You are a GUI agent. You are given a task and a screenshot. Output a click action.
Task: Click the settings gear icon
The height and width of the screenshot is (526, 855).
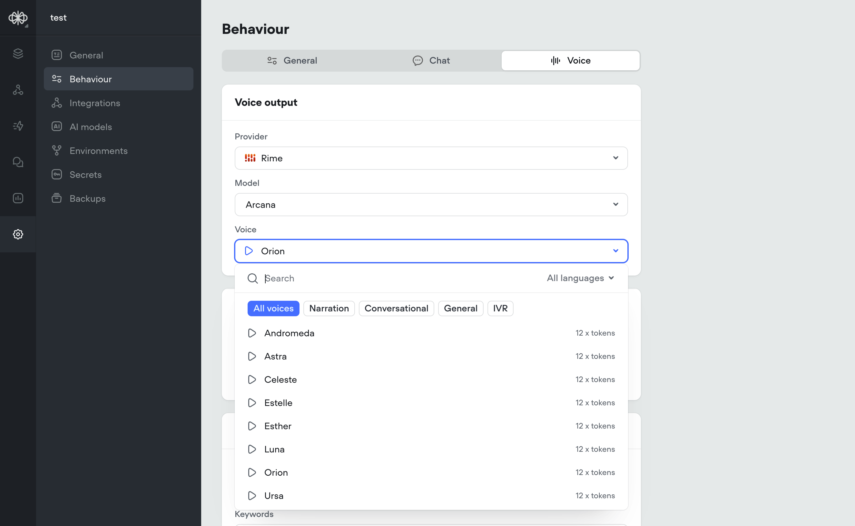point(18,234)
